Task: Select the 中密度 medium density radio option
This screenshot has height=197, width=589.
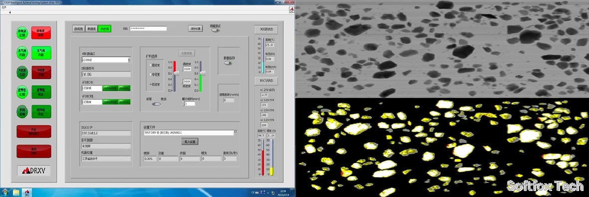Action: click(155, 75)
